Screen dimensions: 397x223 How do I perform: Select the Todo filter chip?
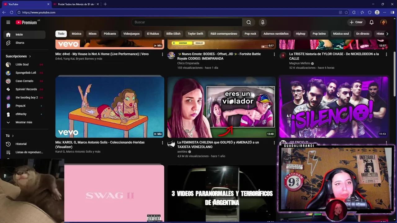(61, 34)
